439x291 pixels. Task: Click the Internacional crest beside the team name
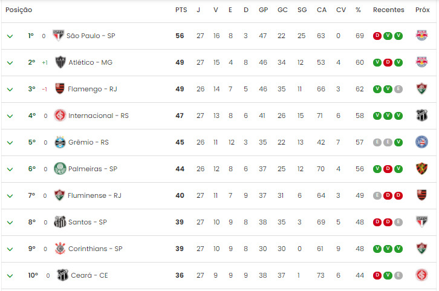pos(60,116)
